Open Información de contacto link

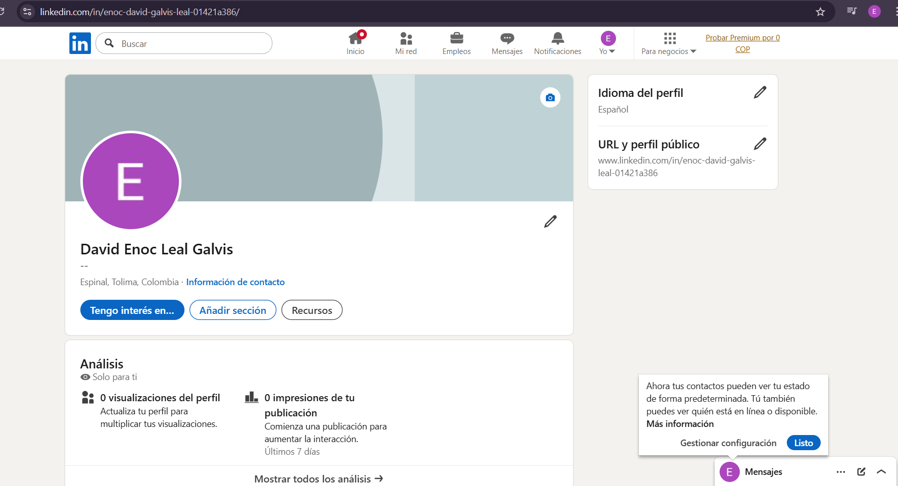tap(235, 282)
